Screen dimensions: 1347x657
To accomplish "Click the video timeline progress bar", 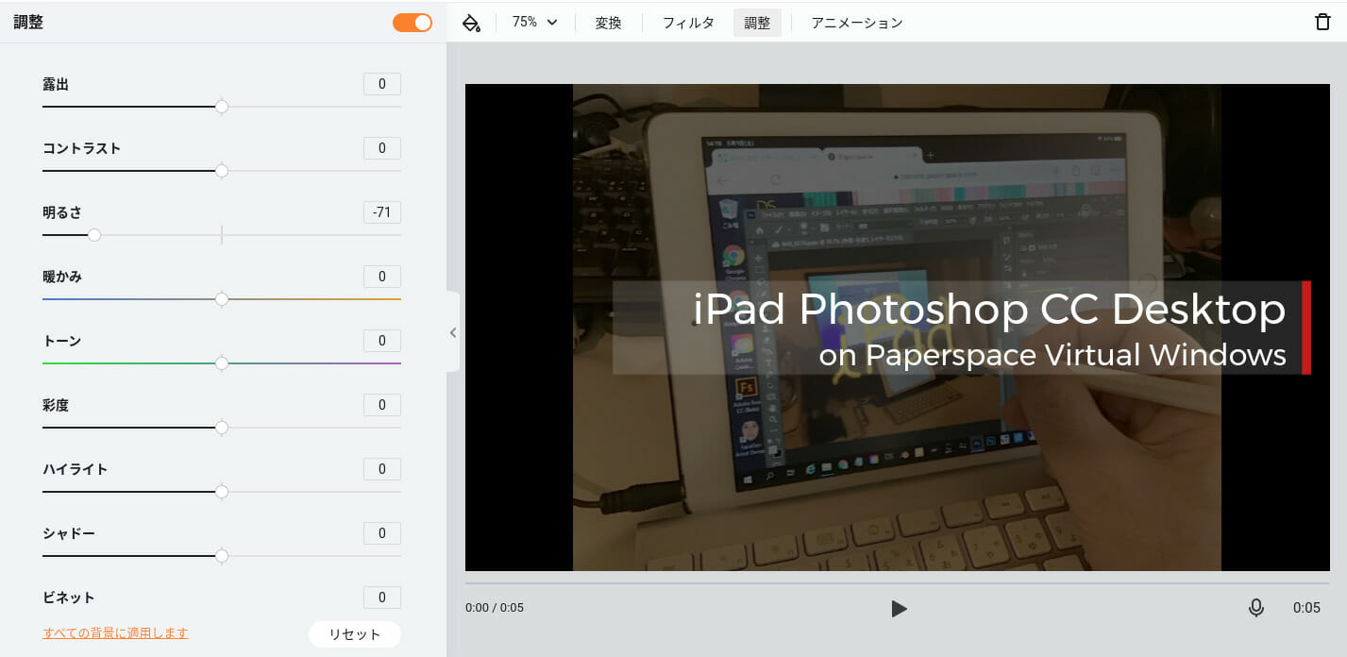I will point(897,583).
